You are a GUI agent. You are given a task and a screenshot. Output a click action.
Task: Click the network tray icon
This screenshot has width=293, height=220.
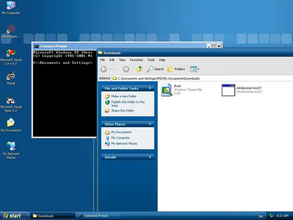pyautogui.click(x=272, y=216)
